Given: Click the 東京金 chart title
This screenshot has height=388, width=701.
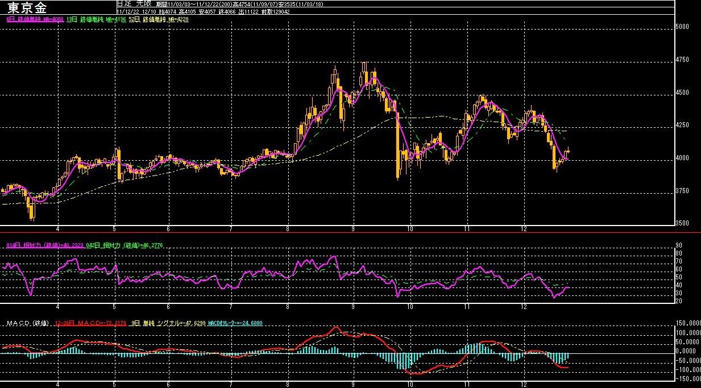Looking at the screenshot, I should [27, 7].
